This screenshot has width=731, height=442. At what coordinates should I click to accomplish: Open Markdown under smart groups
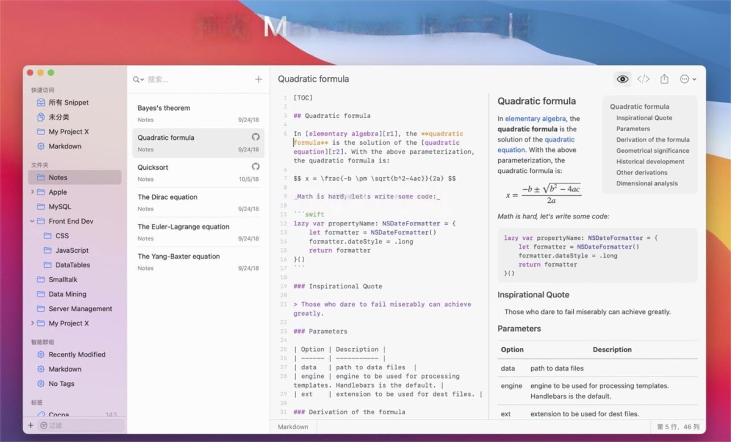pos(65,369)
